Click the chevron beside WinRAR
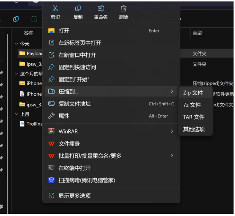 pos(172,131)
